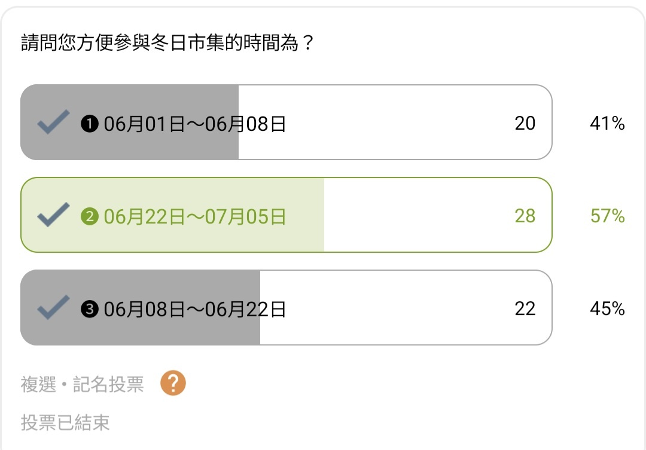The height and width of the screenshot is (450, 646).
Task: Click the green number 2 circle icon
Action: 89,216
